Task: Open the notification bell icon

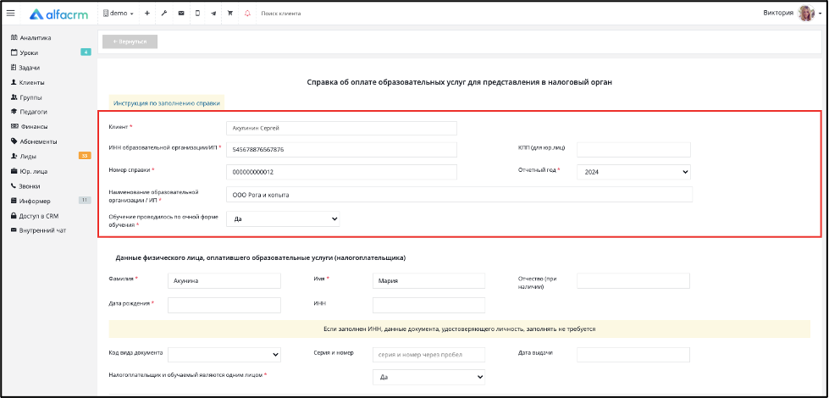Action: click(247, 14)
